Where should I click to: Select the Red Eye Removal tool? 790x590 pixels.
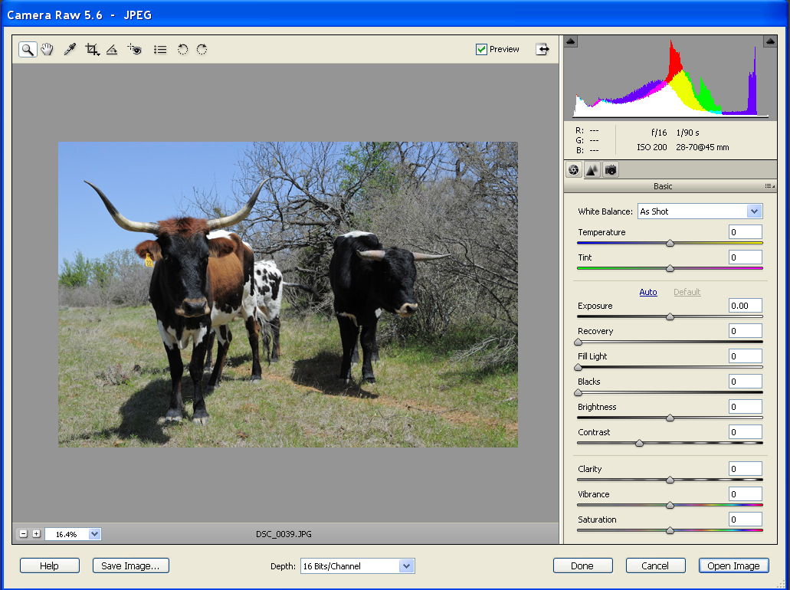pyautogui.click(x=135, y=49)
